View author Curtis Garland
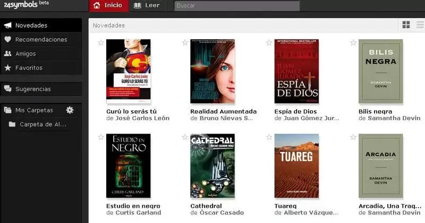This screenshot has width=425, height=223. pos(138,213)
